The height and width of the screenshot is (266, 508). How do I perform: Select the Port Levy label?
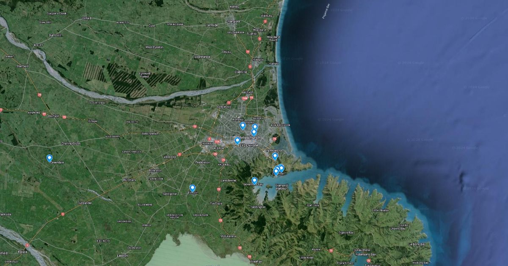pos(312,205)
